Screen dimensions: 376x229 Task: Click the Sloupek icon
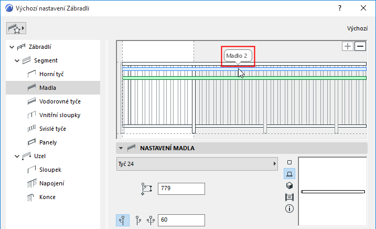click(x=31, y=170)
